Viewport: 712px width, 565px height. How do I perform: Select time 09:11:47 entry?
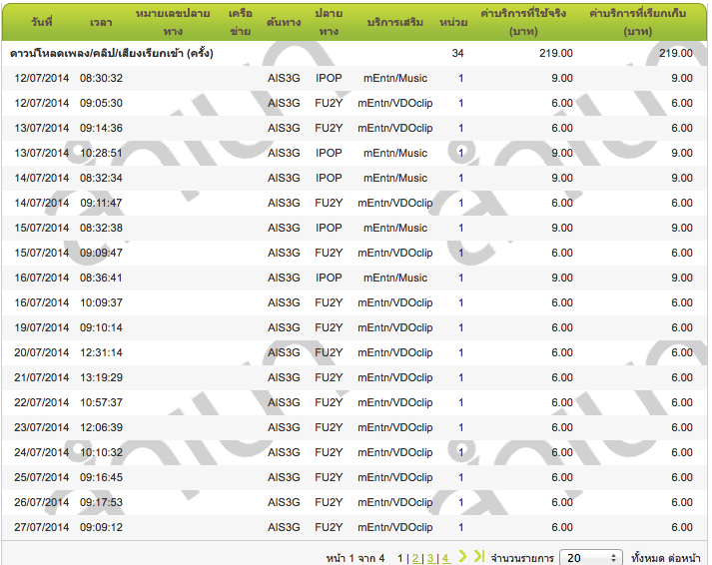[x=101, y=203]
